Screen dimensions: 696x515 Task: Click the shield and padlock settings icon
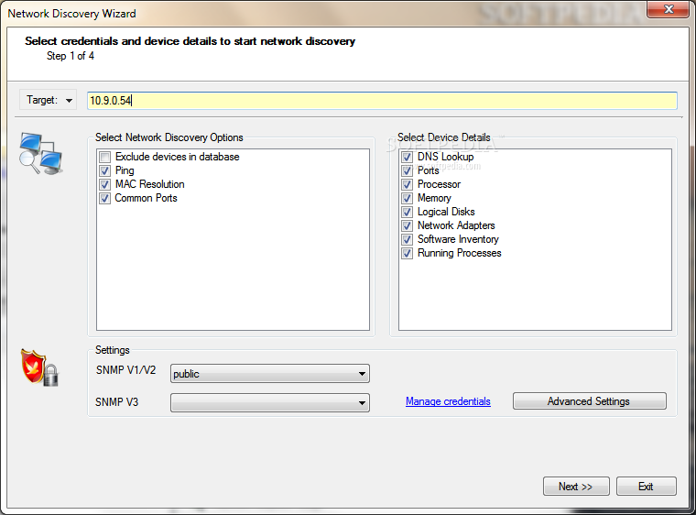(40, 367)
